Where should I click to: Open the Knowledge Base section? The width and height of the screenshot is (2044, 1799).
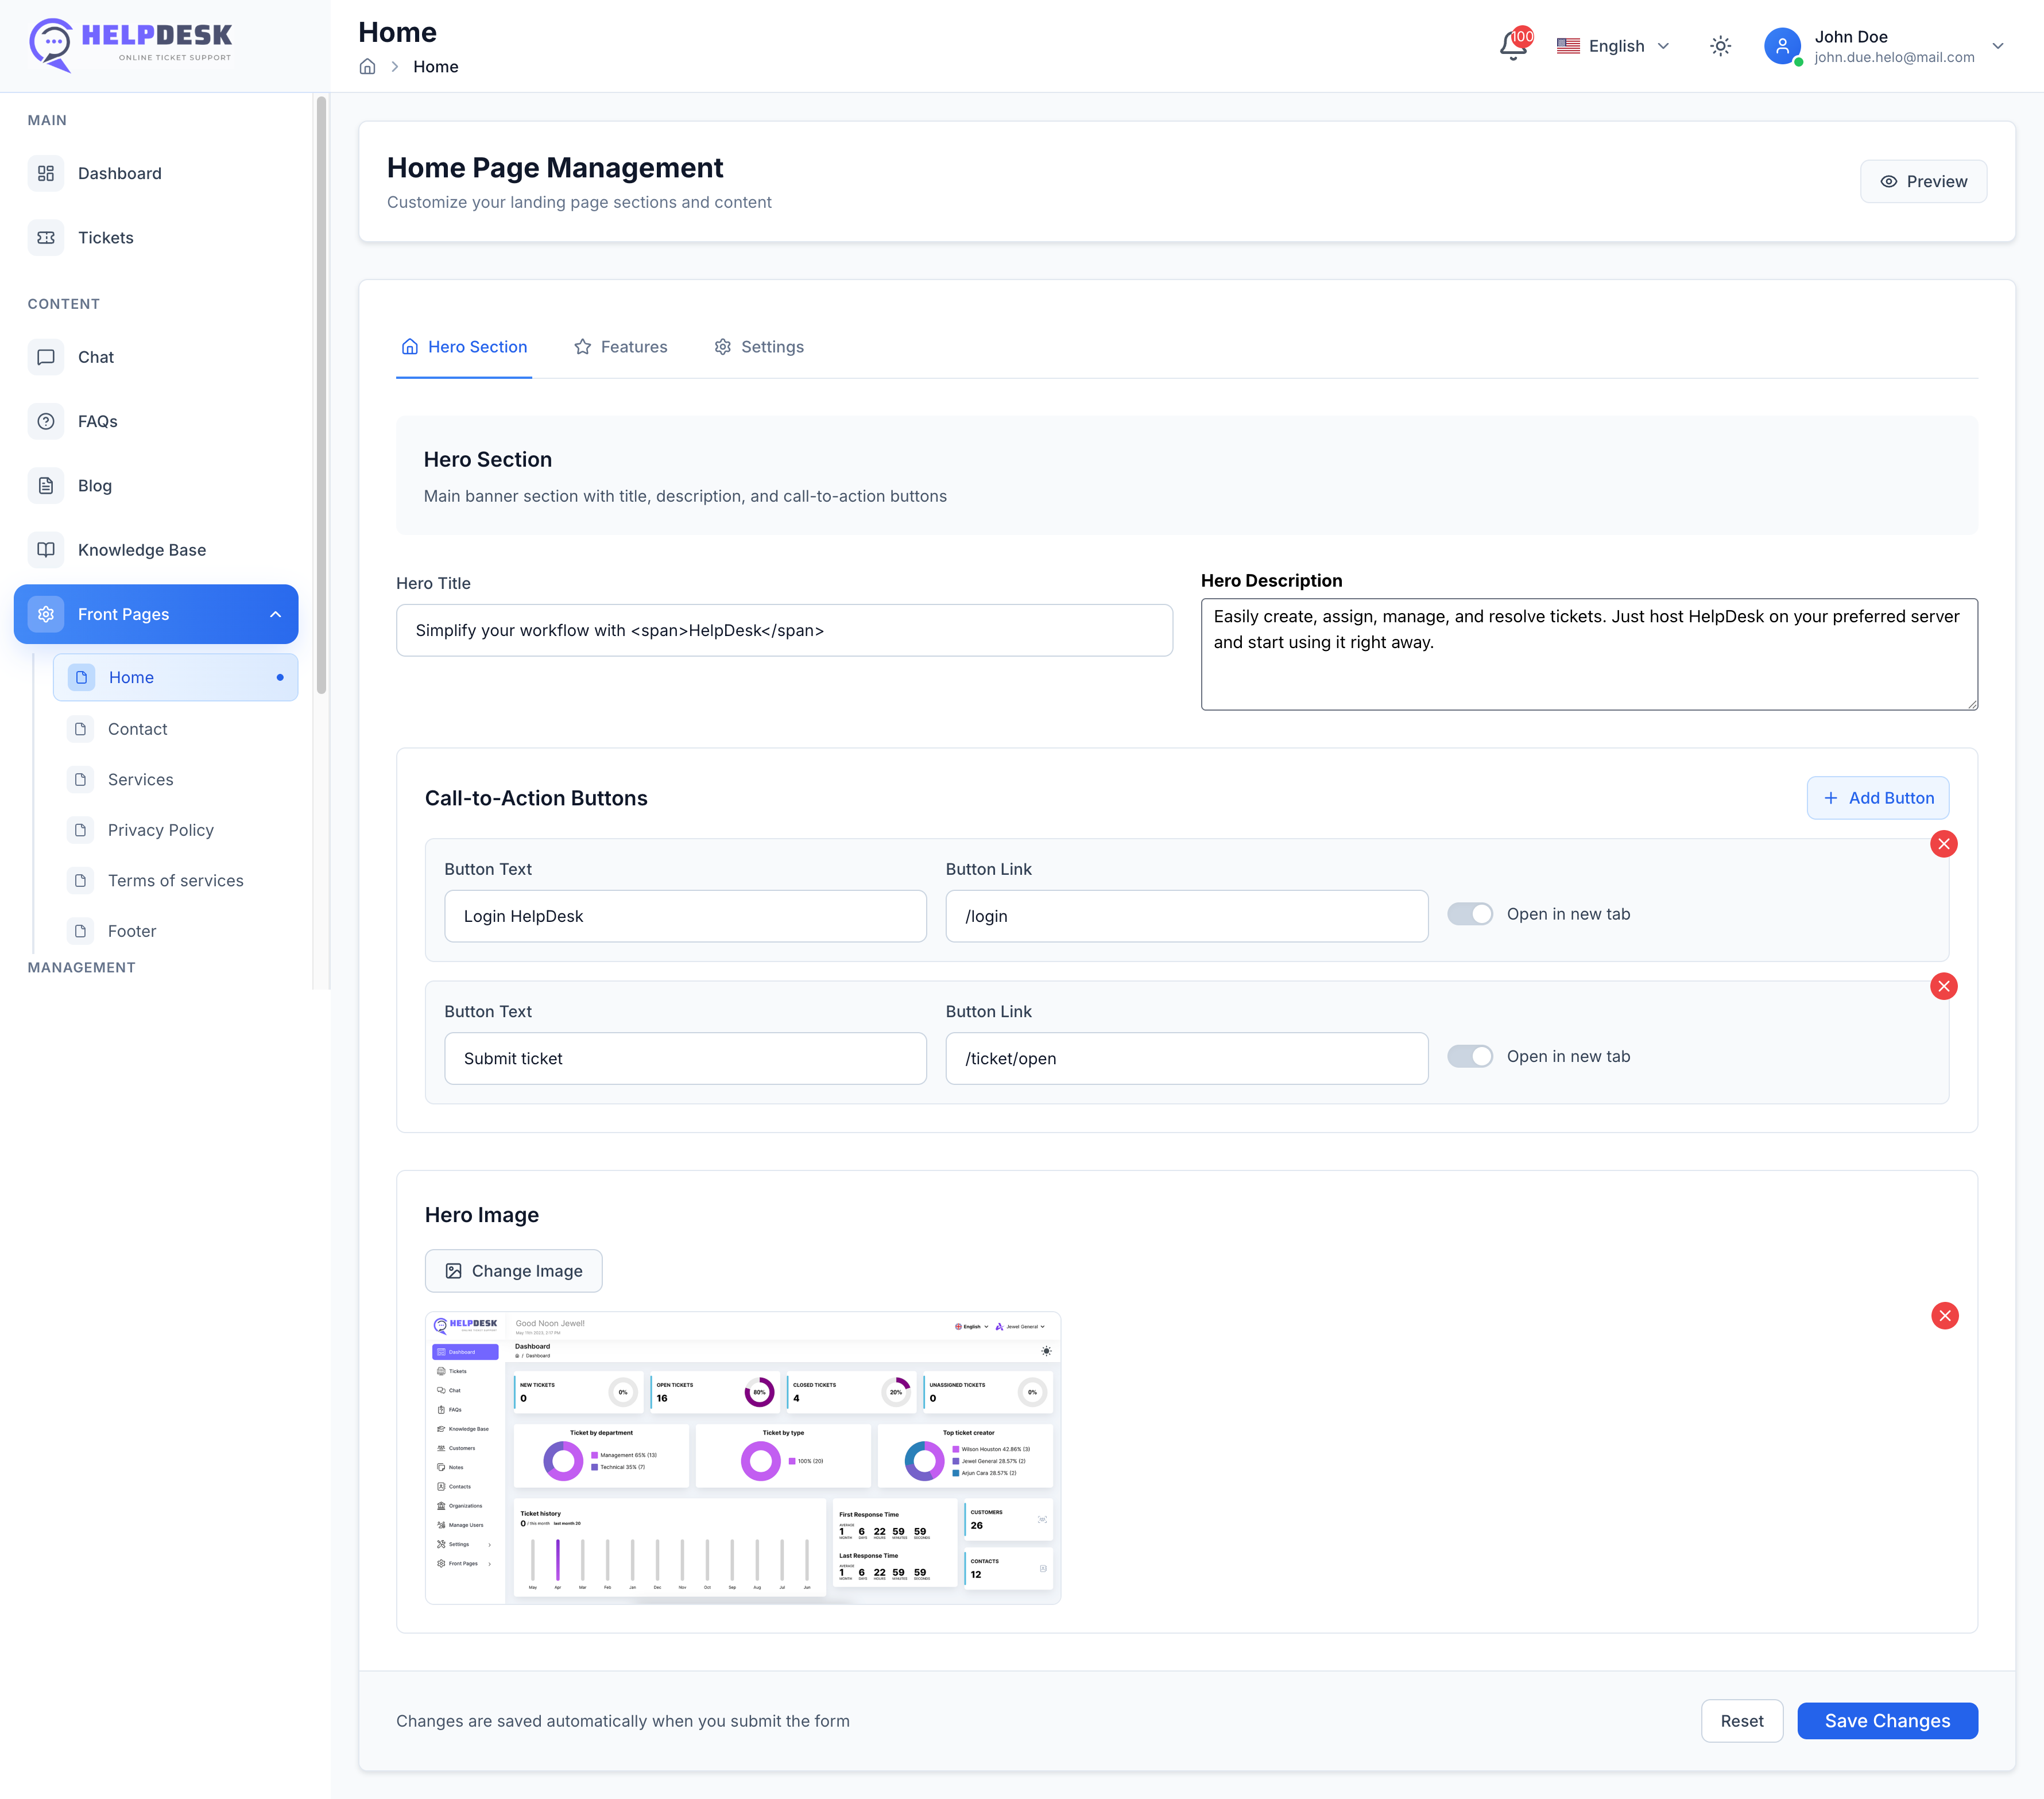pyautogui.click(x=142, y=549)
